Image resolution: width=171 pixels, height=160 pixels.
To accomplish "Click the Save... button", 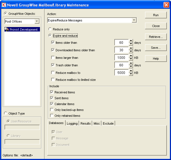I will pos(156,48).
